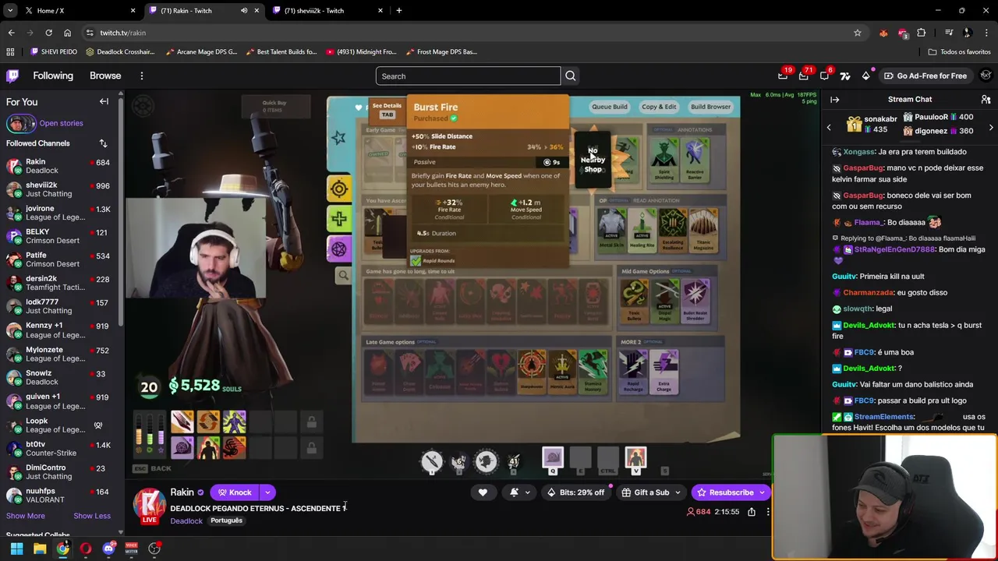Screen dimensions: 998x561
Task: Sort followed channels with the arrows icon
Action: pyautogui.click(x=103, y=143)
